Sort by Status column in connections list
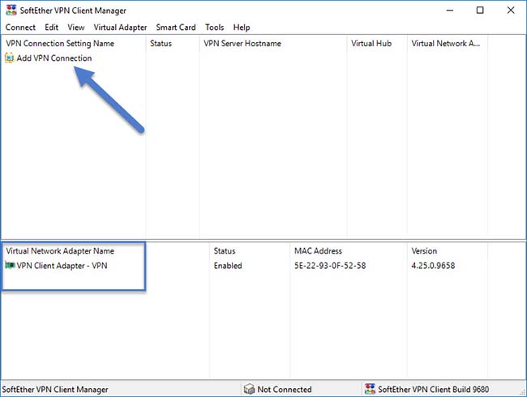The width and height of the screenshot is (527, 397). pos(173,43)
